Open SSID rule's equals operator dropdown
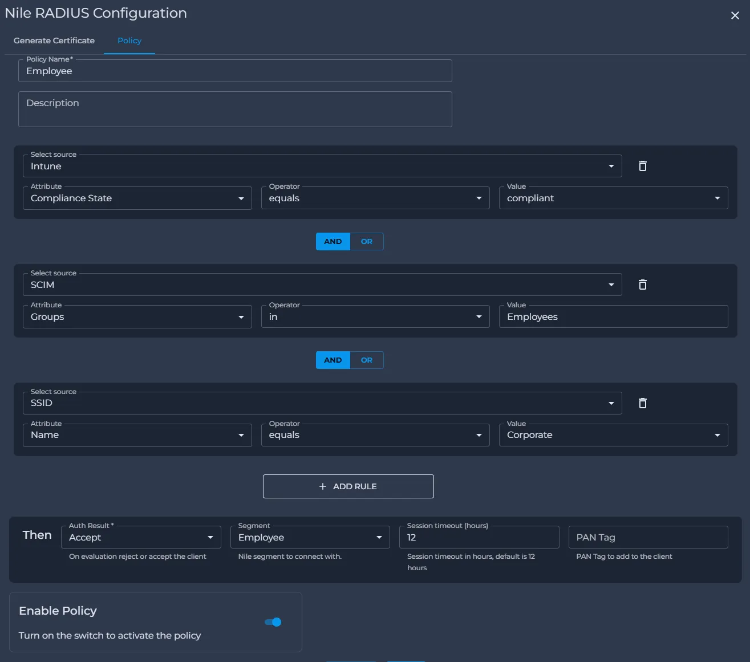750x662 pixels. pyautogui.click(x=375, y=435)
